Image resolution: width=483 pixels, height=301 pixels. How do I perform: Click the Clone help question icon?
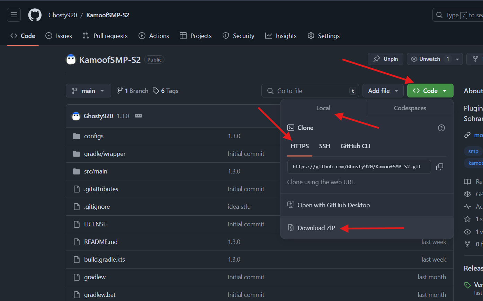point(441,128)
